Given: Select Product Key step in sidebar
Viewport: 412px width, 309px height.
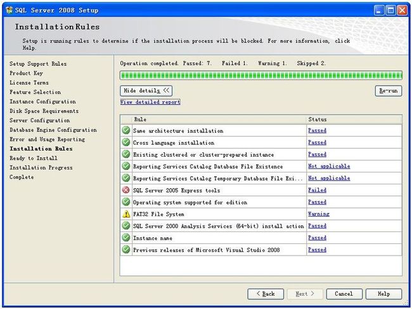Looking at the screenshot, I should click(26, 73).
